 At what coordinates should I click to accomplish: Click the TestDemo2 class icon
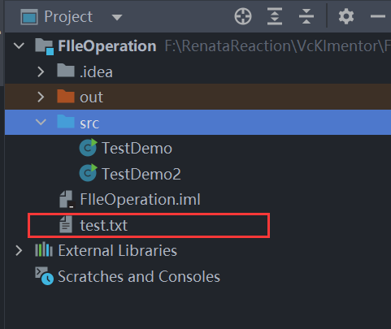[88, 173]
